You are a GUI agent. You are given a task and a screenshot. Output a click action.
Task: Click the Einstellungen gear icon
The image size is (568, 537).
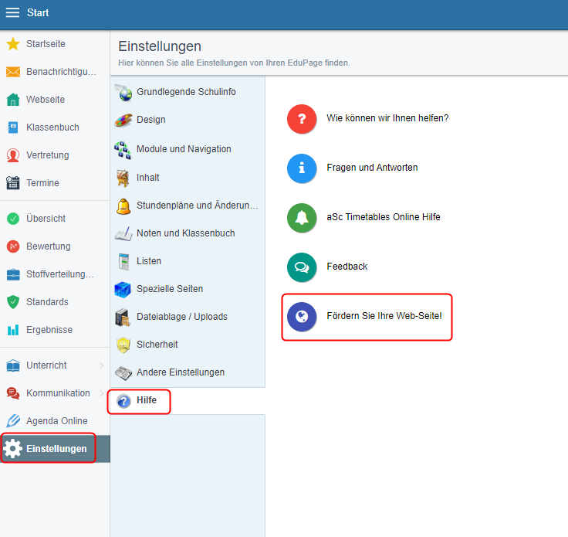[x=12, y=449]
